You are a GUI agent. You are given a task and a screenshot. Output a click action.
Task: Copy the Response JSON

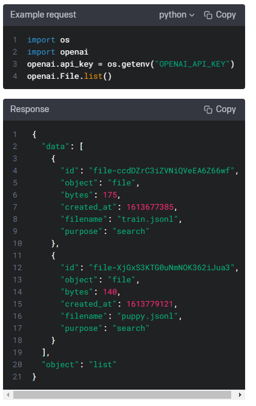click(220, 110)
